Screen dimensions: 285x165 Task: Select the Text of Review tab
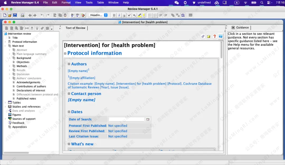(x=75, y=28)
